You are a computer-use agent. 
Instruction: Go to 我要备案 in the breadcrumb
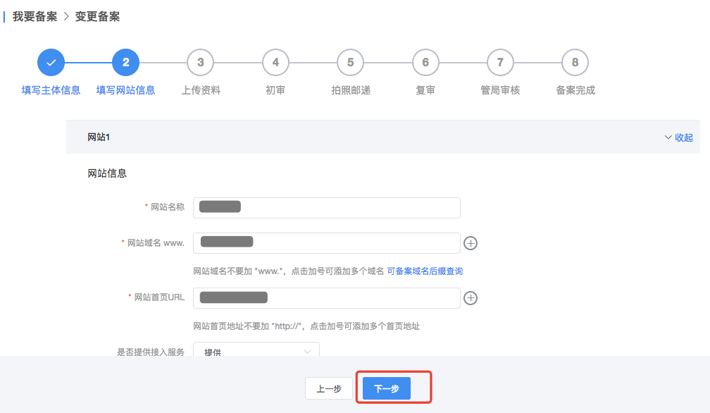(35, 16)
